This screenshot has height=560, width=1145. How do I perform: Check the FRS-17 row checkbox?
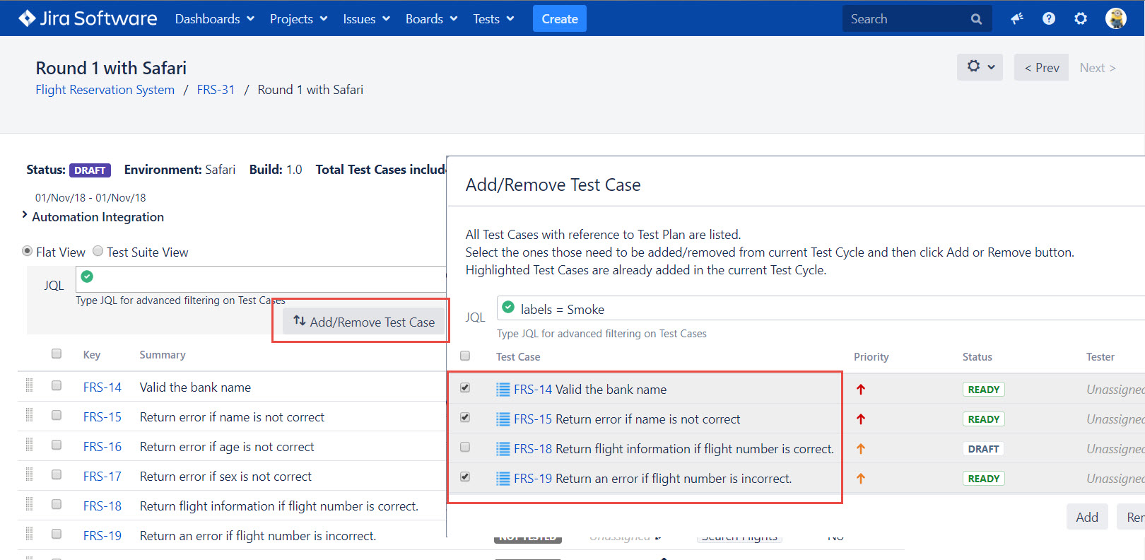coord(57,474)
